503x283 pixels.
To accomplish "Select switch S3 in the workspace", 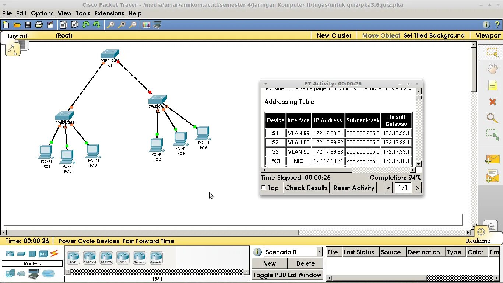I will [158, 100].
